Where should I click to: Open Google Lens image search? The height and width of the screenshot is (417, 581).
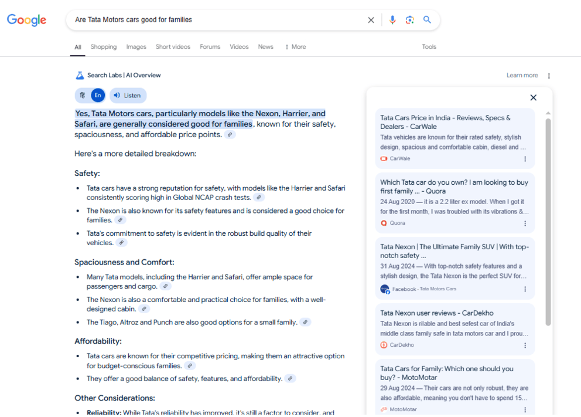point(409,20)
